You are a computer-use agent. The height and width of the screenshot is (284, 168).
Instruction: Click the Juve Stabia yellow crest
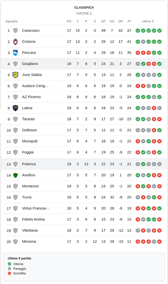coord(15,75)
